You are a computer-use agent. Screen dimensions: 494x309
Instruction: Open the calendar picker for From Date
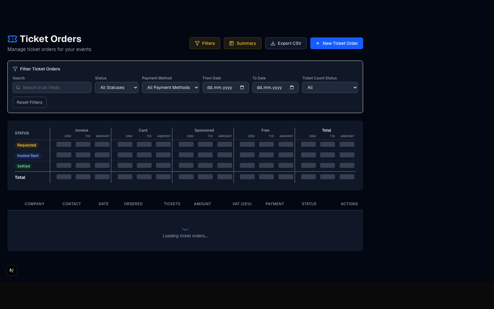(243, 87)
